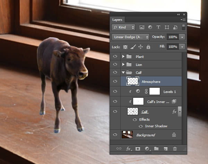Click the Levels 1 mask thumbnail
This screenshot has height=164, width=208.
pos(155,91)
